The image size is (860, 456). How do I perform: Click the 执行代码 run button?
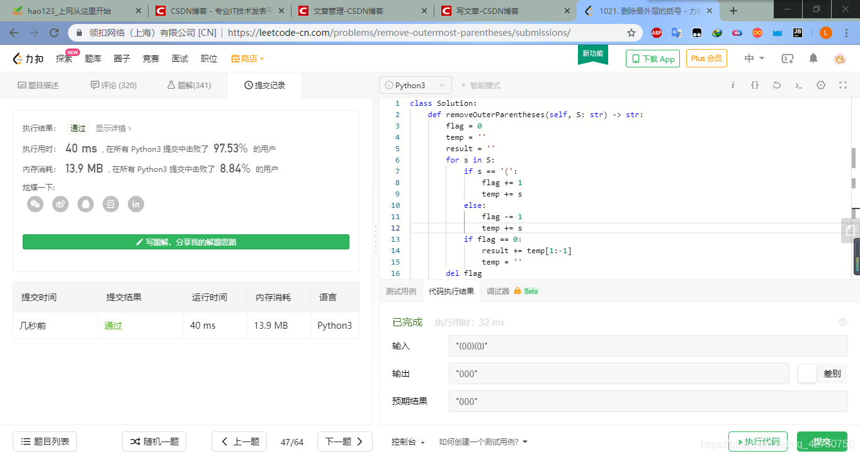(x=757, y=442)
